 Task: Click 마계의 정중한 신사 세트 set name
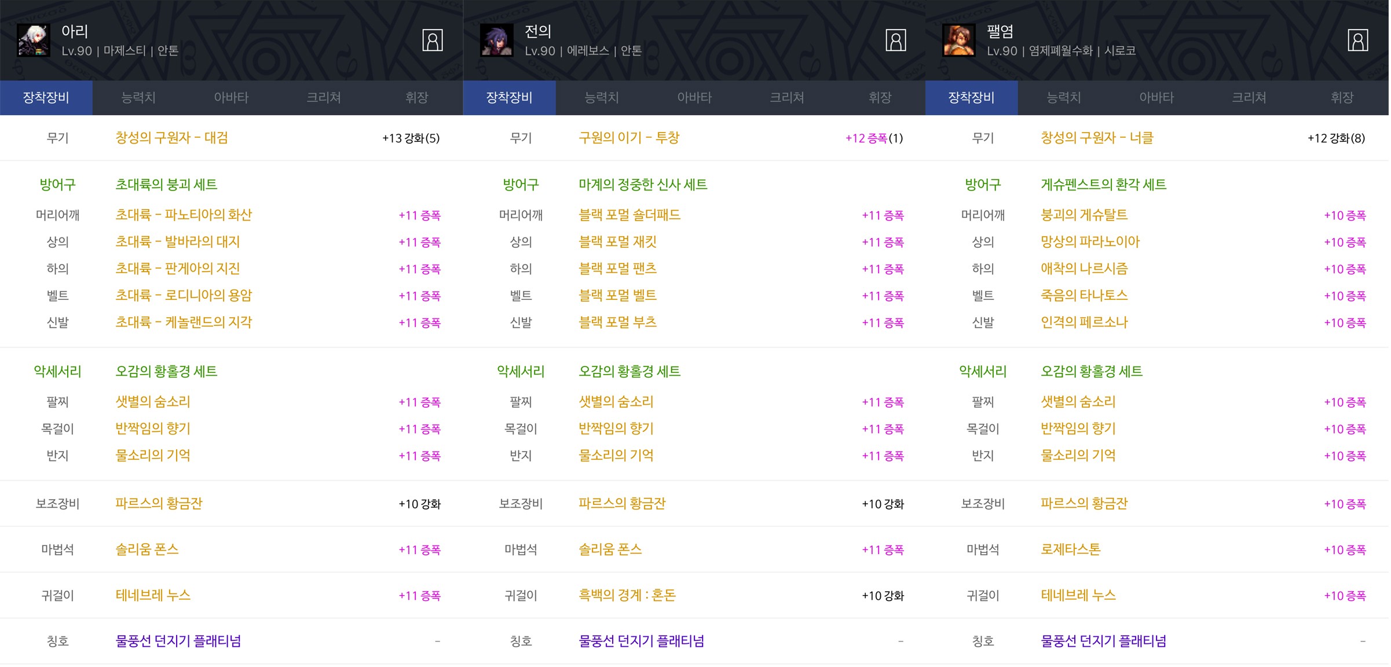(x=643, y=185)
